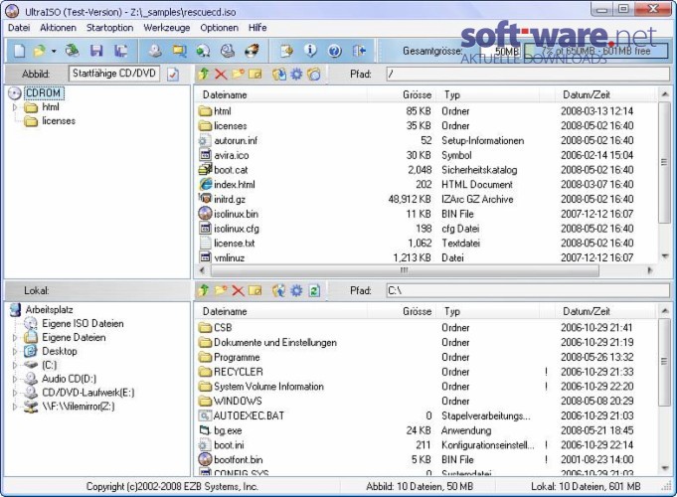
Task: Click the Mount to virtual drive disc icon
Action: [203, 51]
